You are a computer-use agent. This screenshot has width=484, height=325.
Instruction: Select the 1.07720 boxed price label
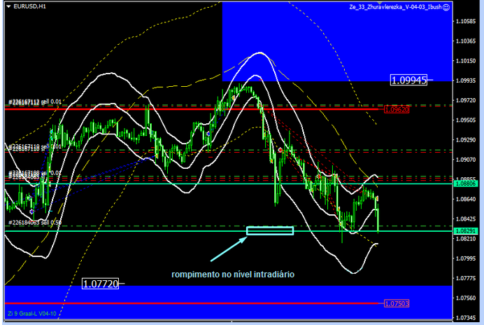point(100,284)
